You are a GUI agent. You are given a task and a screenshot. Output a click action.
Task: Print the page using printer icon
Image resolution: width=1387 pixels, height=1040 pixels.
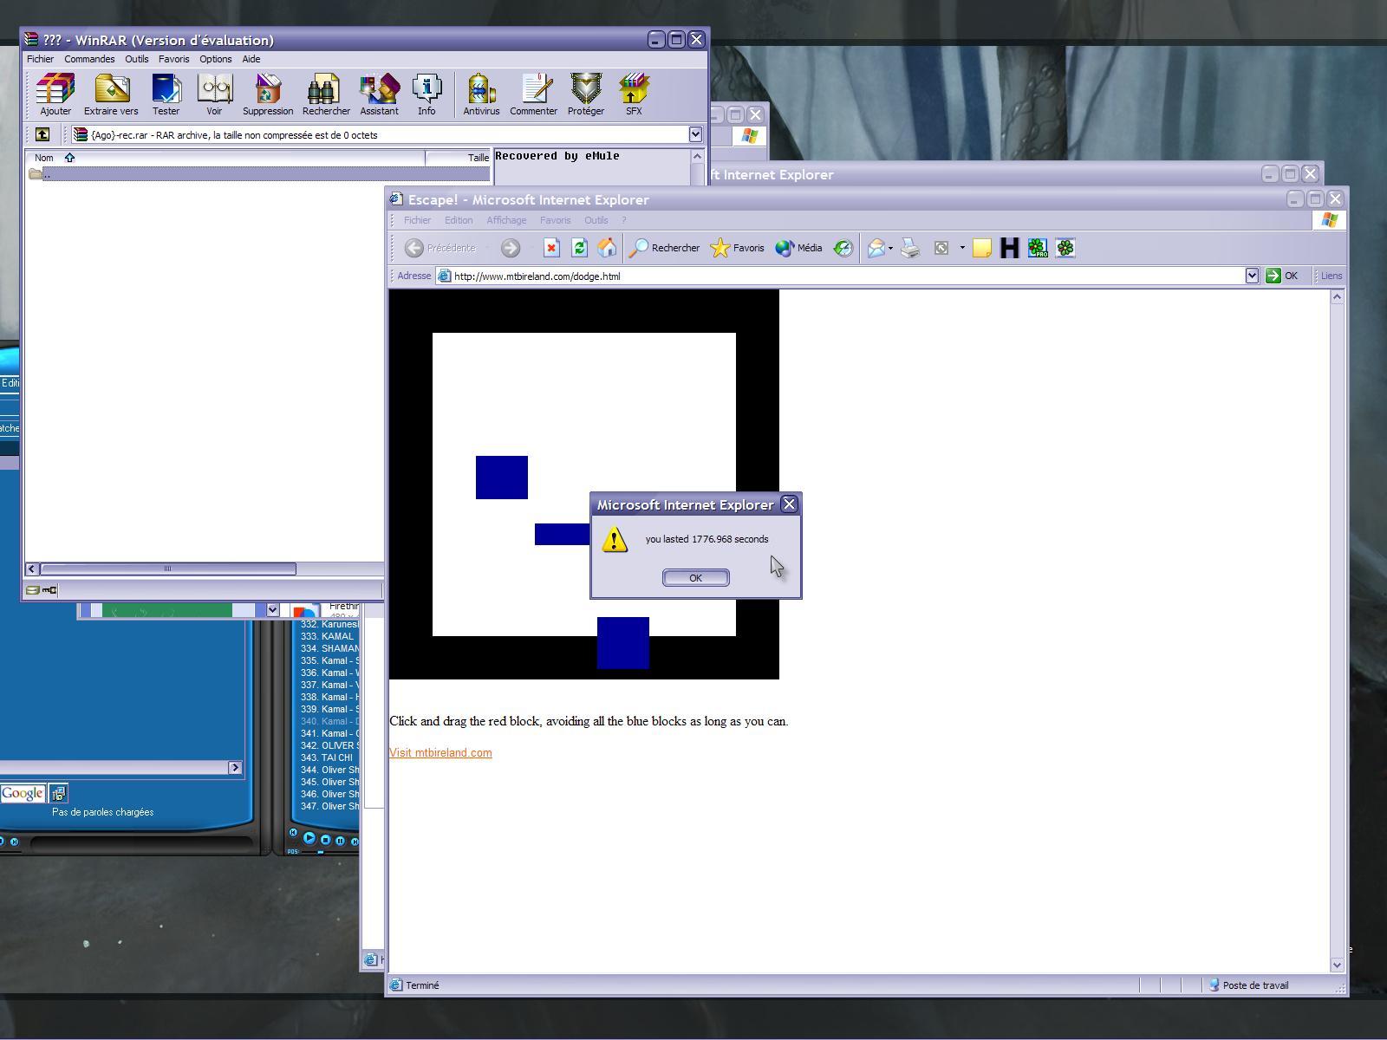click(910, 248)
